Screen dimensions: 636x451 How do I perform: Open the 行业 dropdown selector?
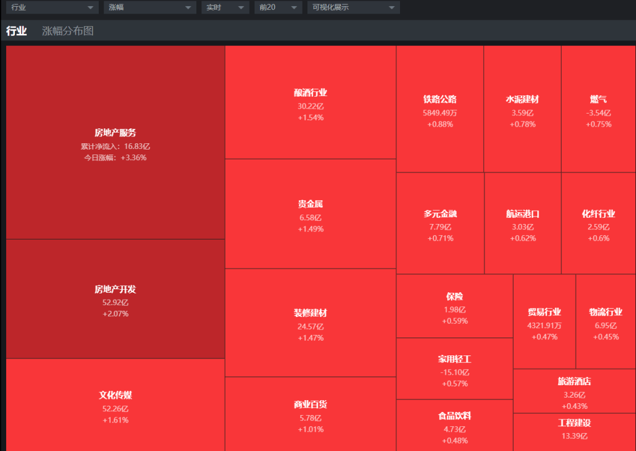click(x=52, y=7)
